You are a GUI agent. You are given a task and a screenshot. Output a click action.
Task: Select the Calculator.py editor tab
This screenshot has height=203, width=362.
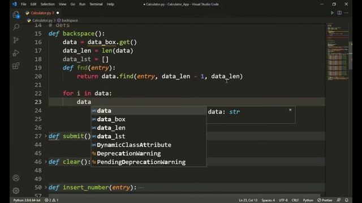coord(42,13)
